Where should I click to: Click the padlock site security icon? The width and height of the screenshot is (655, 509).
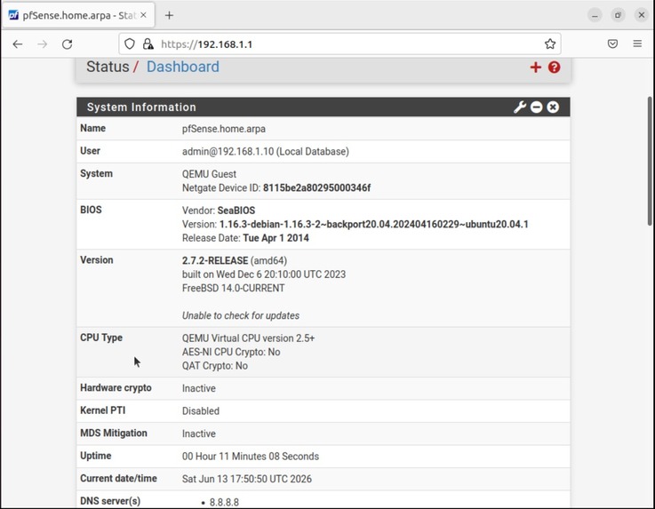[148, 44]
